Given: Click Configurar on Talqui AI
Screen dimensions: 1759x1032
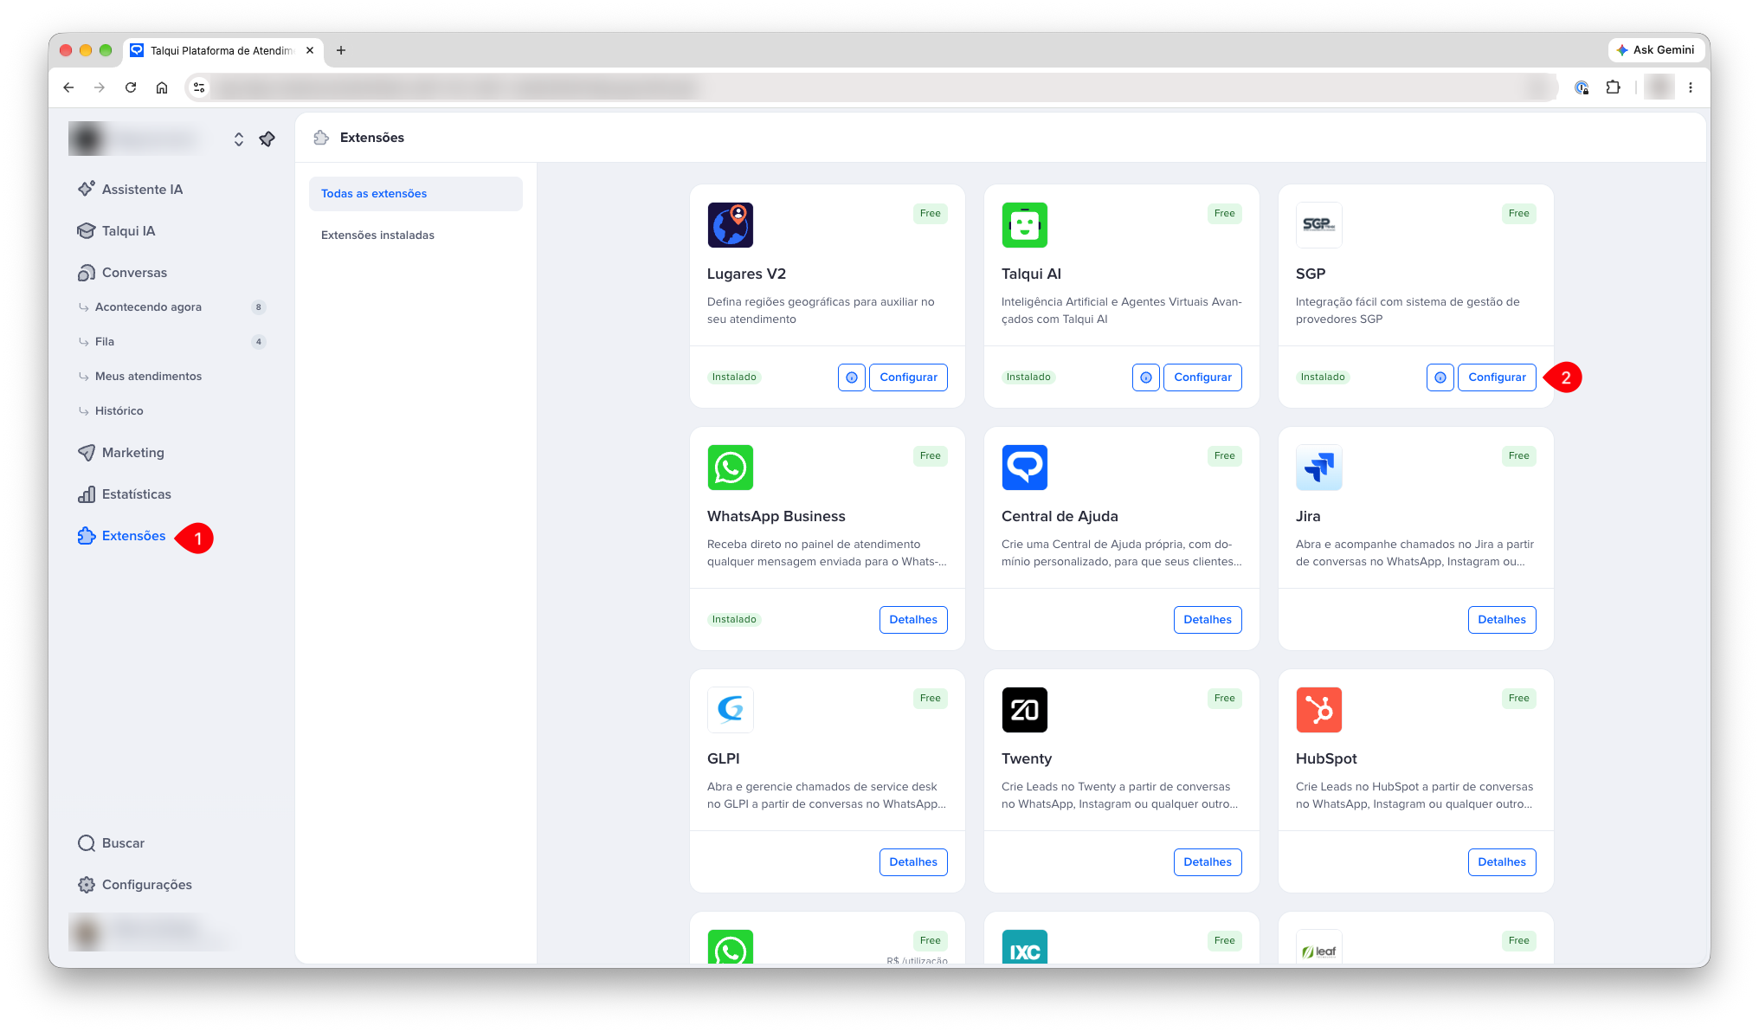Looking at the screenshot, I should 1202,377.
